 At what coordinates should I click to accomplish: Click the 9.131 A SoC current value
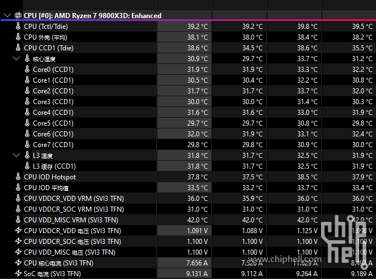tap(197, 274)
